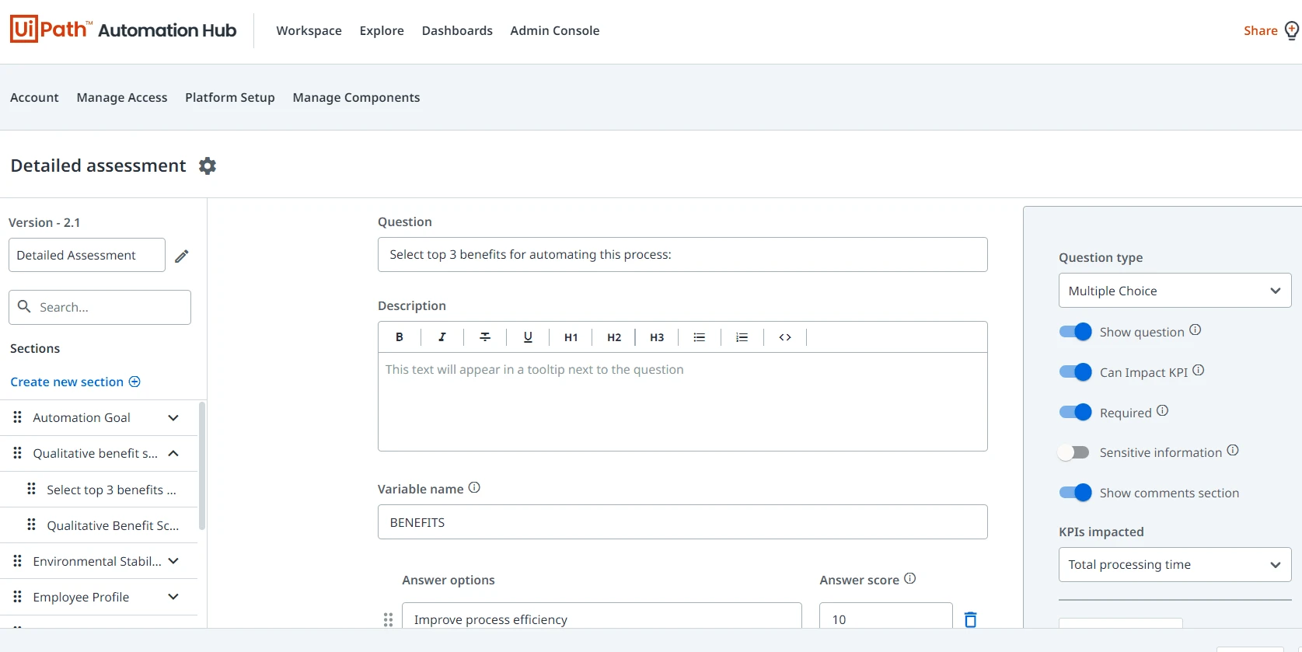Image resolution: width=1302 pixels, height=652 pixels.
Task: Click the UiPath Automation Hub logo
Action: pyautogui.click(x=124, y=30)
